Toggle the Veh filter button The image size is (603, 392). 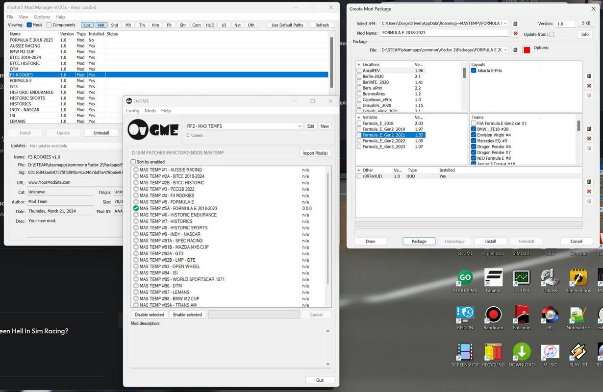pyautogui.click(x=100, y=25)
